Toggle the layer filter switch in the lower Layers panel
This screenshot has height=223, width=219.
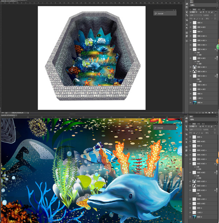[215, 126]
